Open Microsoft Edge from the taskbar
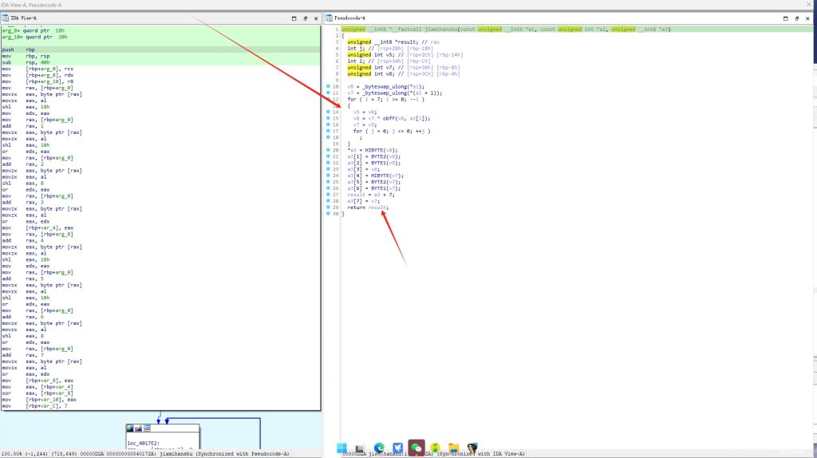817x458 pixels. tap(379, 448)
